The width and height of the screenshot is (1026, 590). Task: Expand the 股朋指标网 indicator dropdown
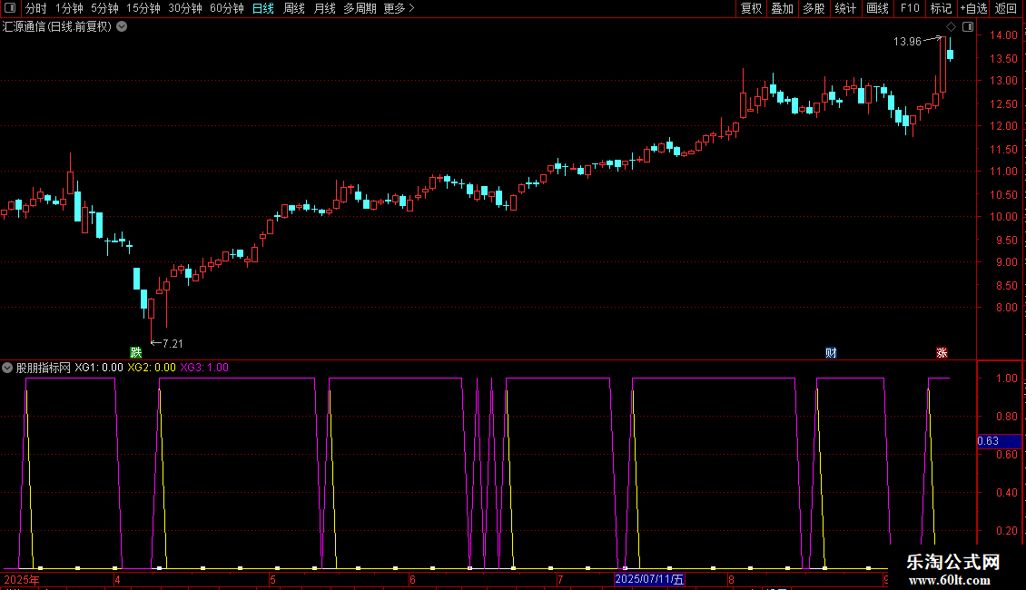click(7, 368)
